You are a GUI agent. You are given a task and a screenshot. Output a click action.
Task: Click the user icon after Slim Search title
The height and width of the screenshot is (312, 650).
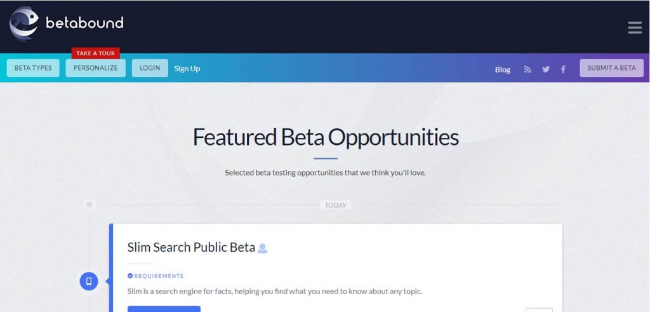(x=262, y=248)
